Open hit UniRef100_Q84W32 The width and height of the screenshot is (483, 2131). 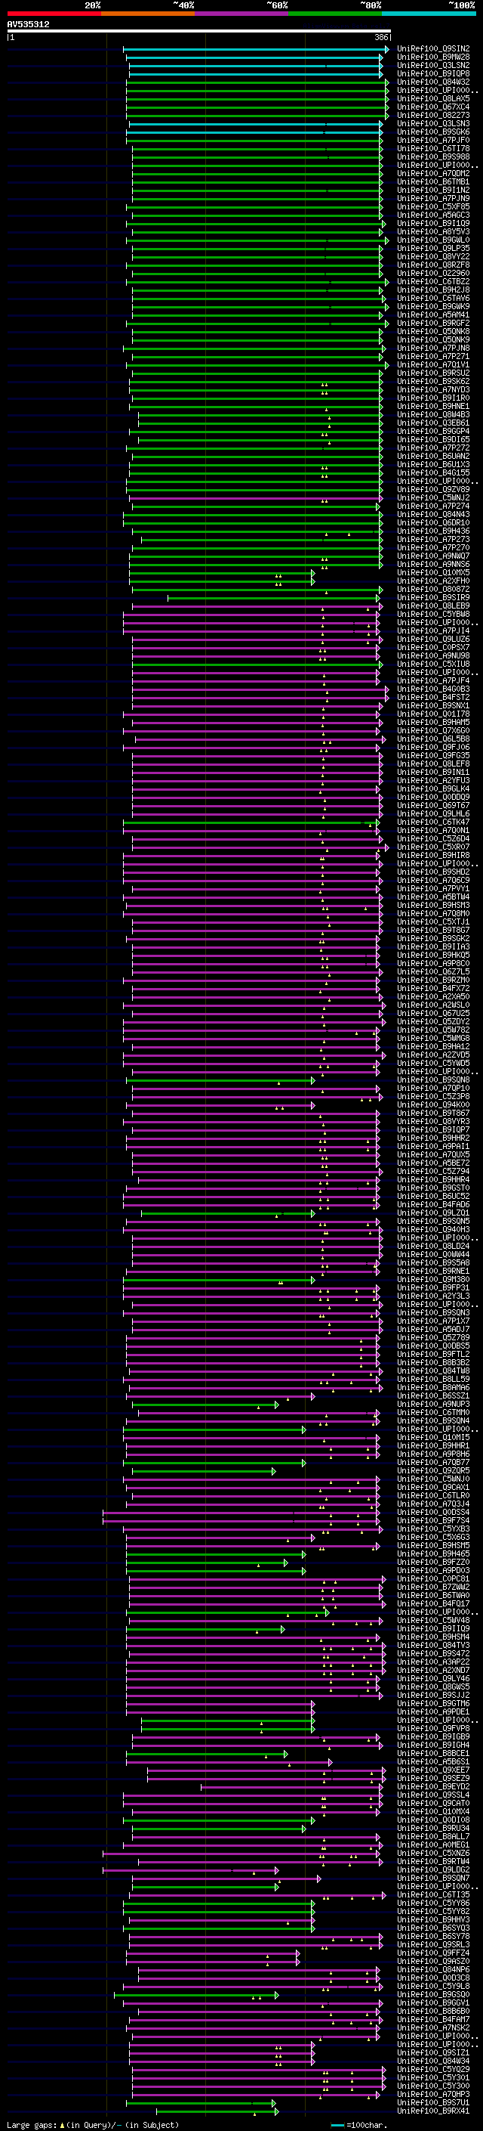pos(433,82)
